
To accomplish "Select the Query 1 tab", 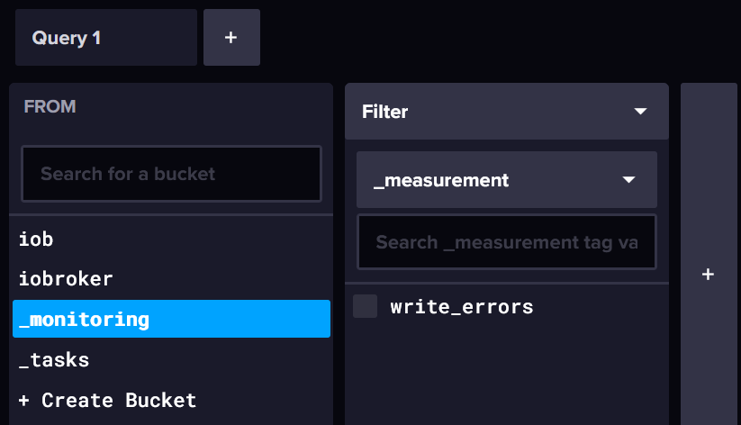I will [106, 37].
